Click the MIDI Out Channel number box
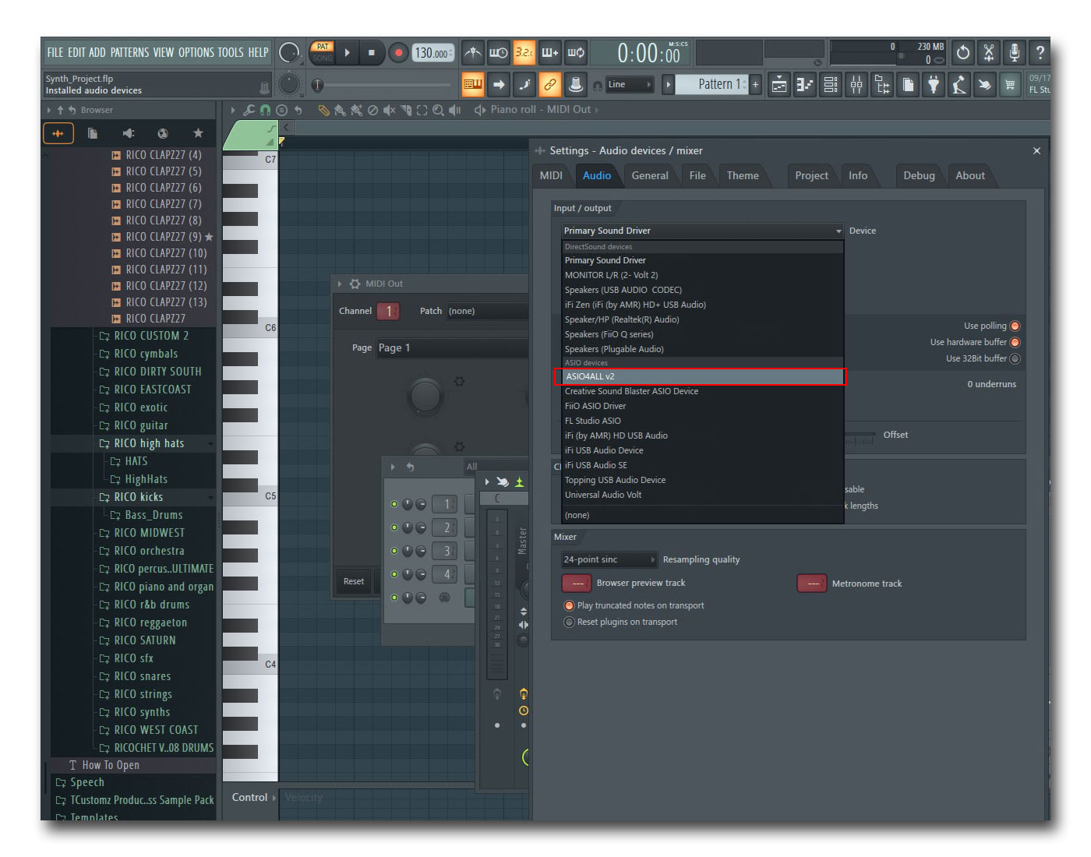This screenshot has height=857, width=1091. pyautogui.click(x=388, y=311)
